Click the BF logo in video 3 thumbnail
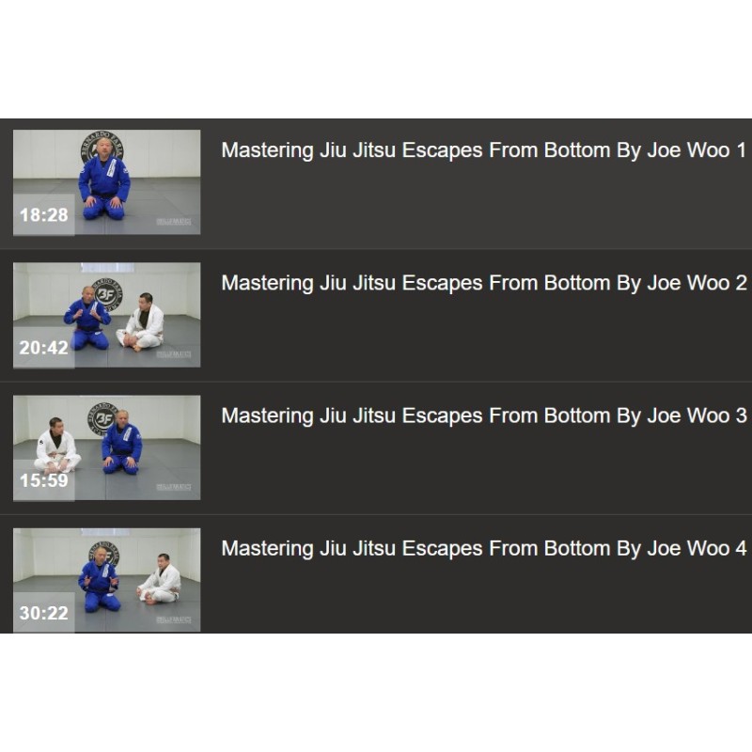This screenshot has height=752, width=752. [x=103, y=419]
